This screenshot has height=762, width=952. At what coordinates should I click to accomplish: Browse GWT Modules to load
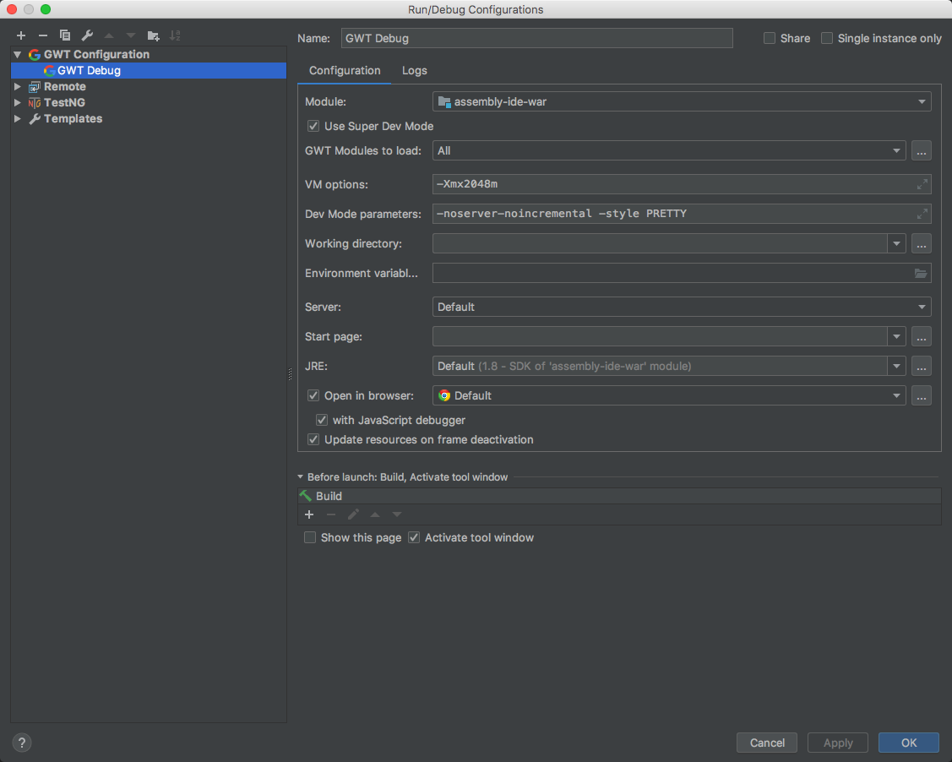921,150
